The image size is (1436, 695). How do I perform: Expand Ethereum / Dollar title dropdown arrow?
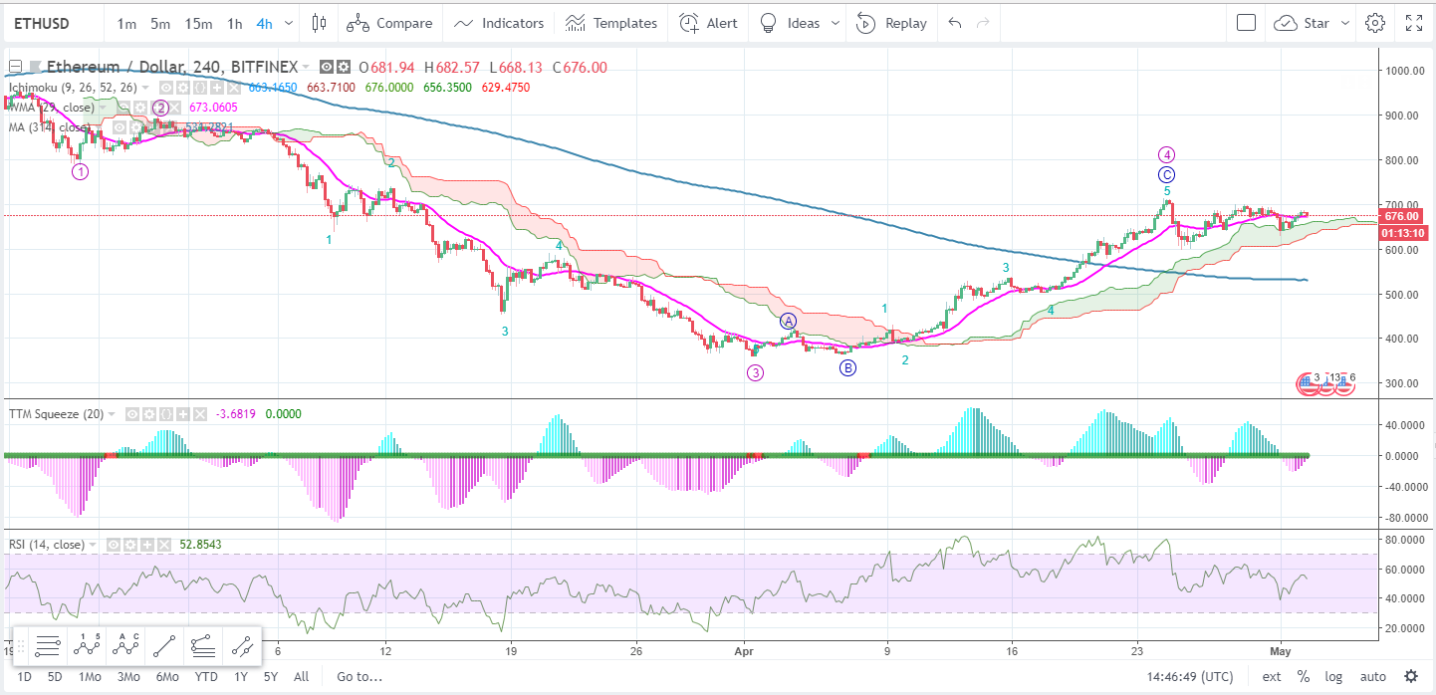click(305, 67)
